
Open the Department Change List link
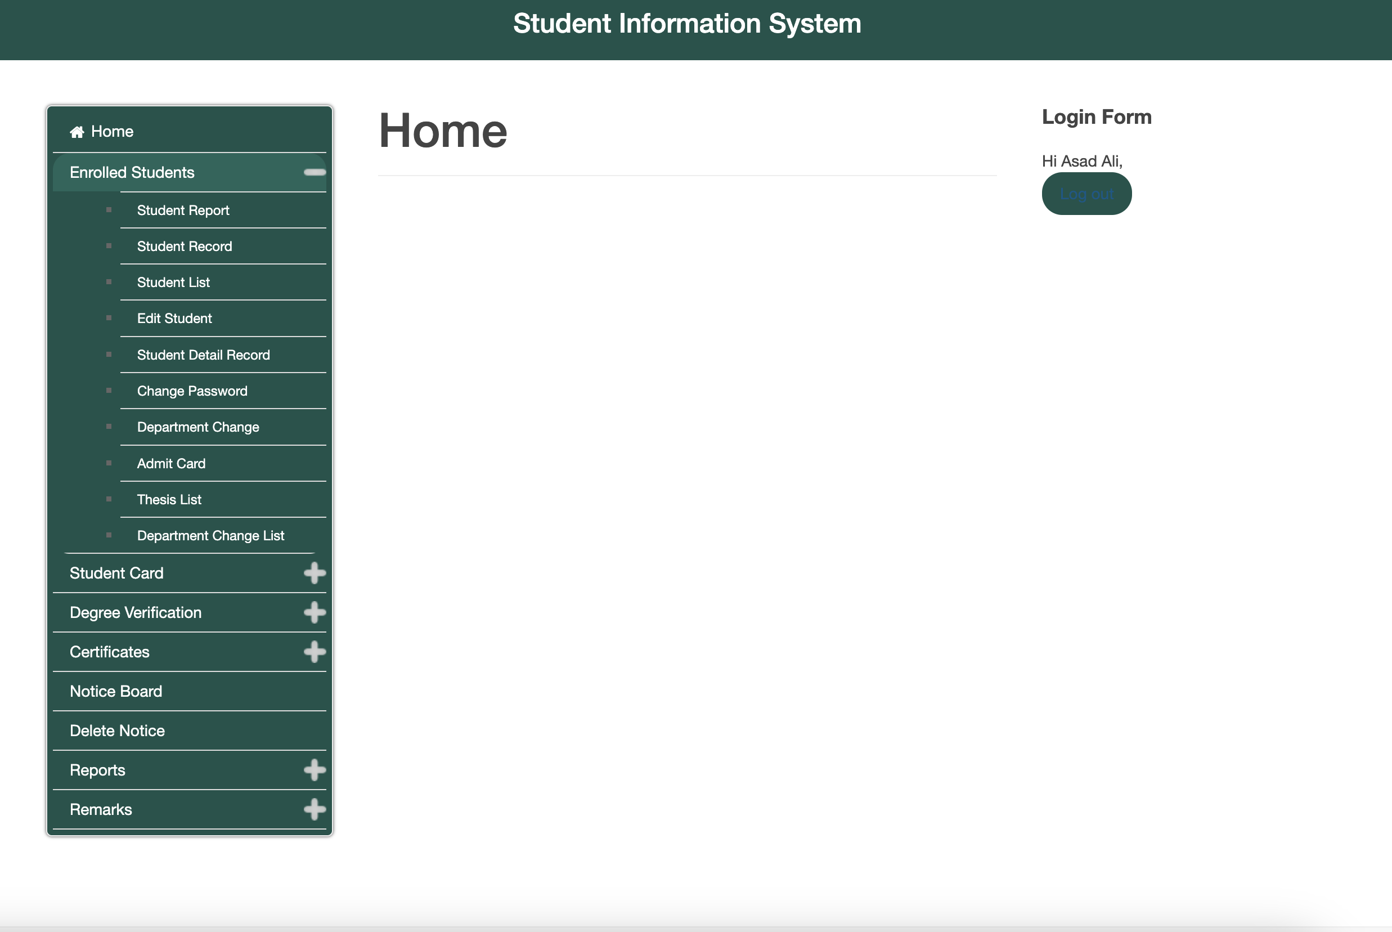click(x=223, y=536)
